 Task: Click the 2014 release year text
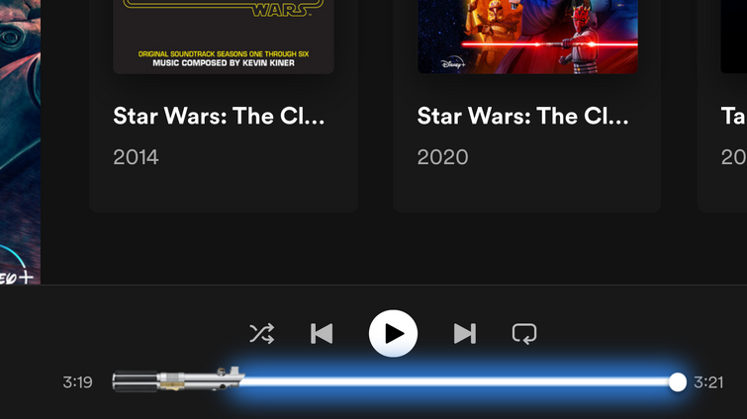[136, 157]
